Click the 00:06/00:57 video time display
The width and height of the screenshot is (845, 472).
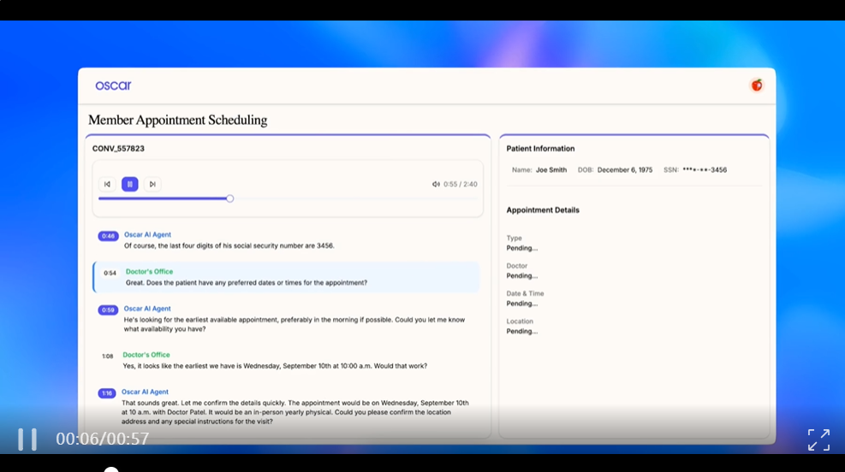click(103, 439)
